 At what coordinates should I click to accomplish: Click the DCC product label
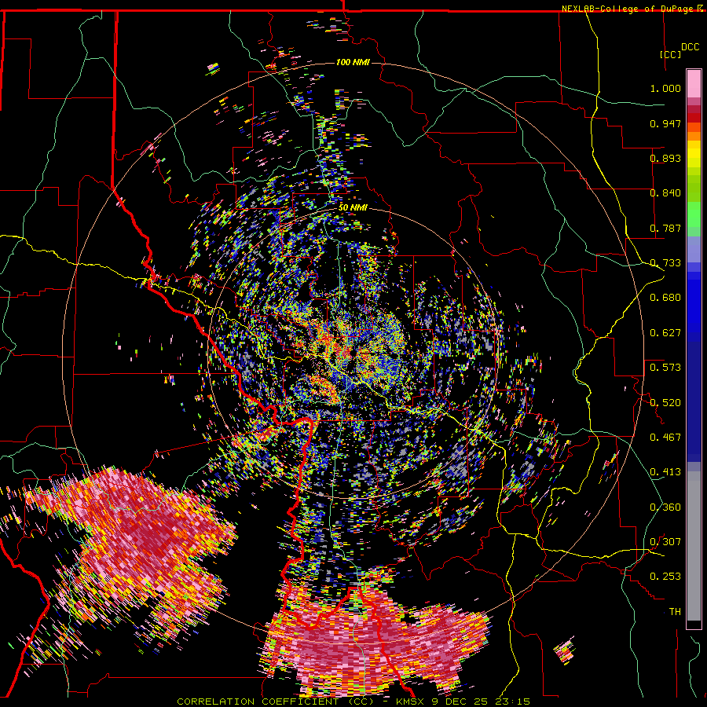point(690,46)
